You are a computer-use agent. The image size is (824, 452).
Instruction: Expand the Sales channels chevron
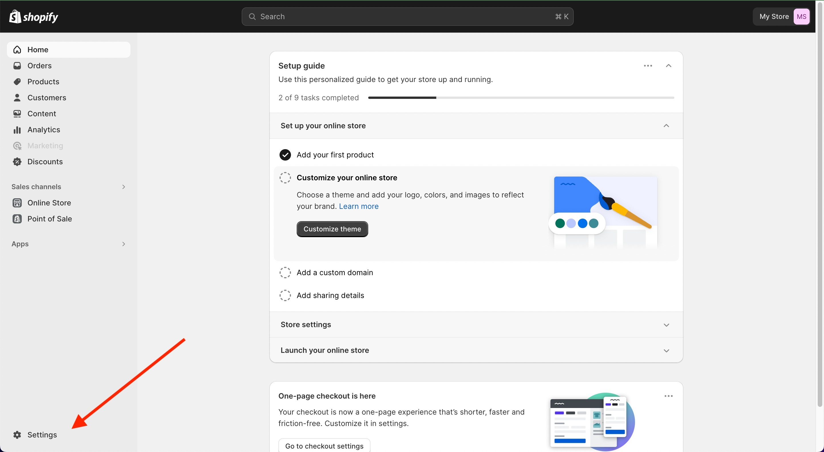click(x=124, y=187)
